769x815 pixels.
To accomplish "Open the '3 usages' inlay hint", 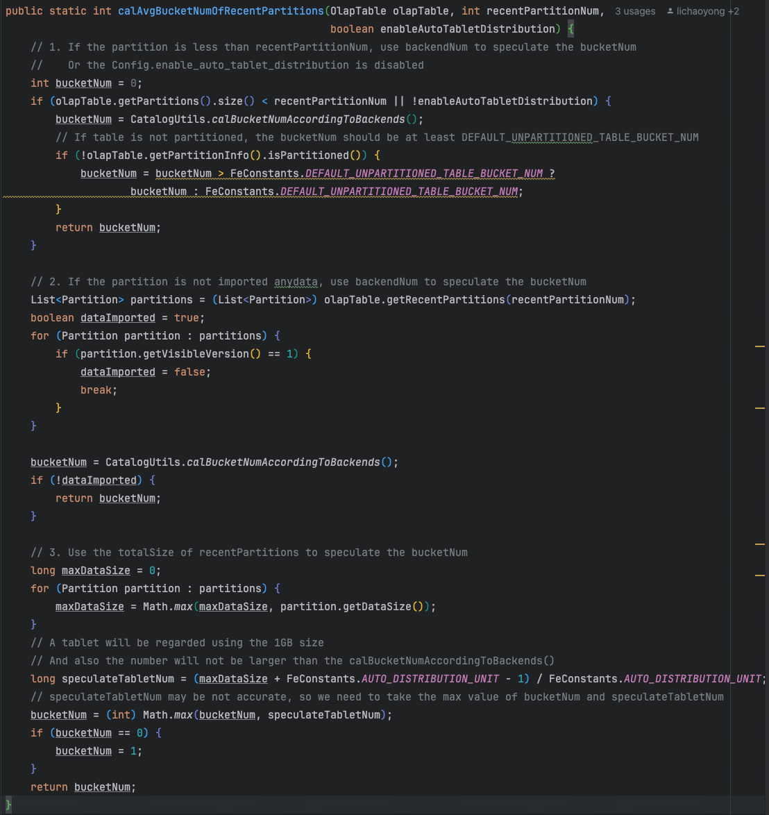I will (635, 11).
